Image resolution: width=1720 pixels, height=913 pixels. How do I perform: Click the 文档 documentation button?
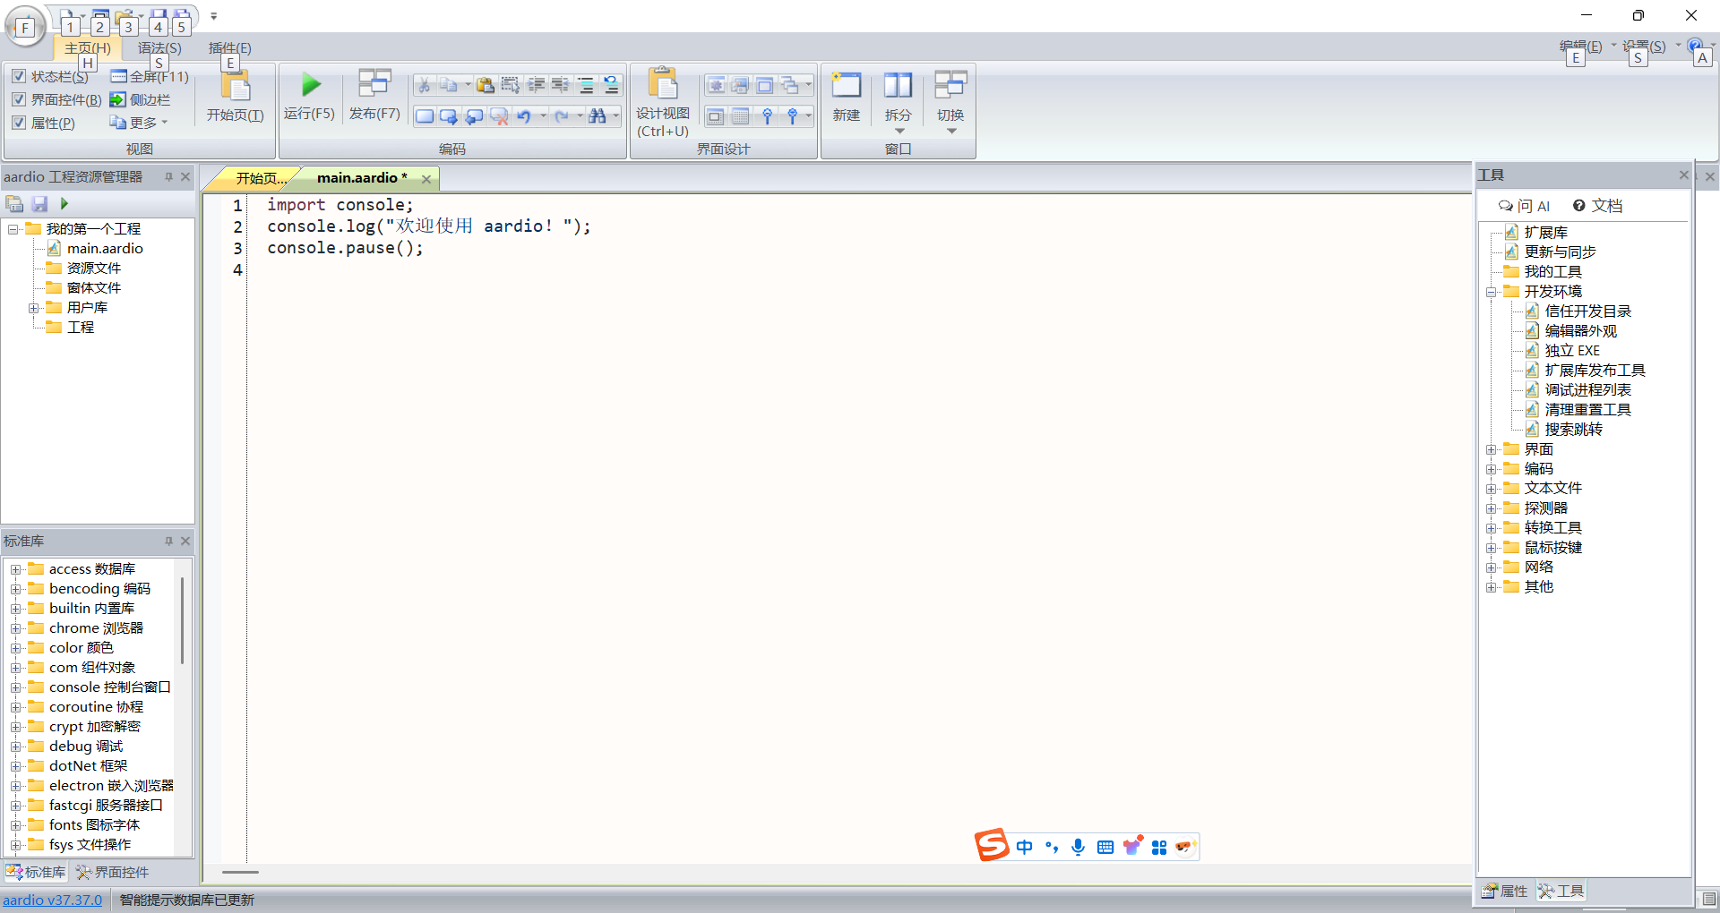pyautogui.click(x=1597, y=206)
